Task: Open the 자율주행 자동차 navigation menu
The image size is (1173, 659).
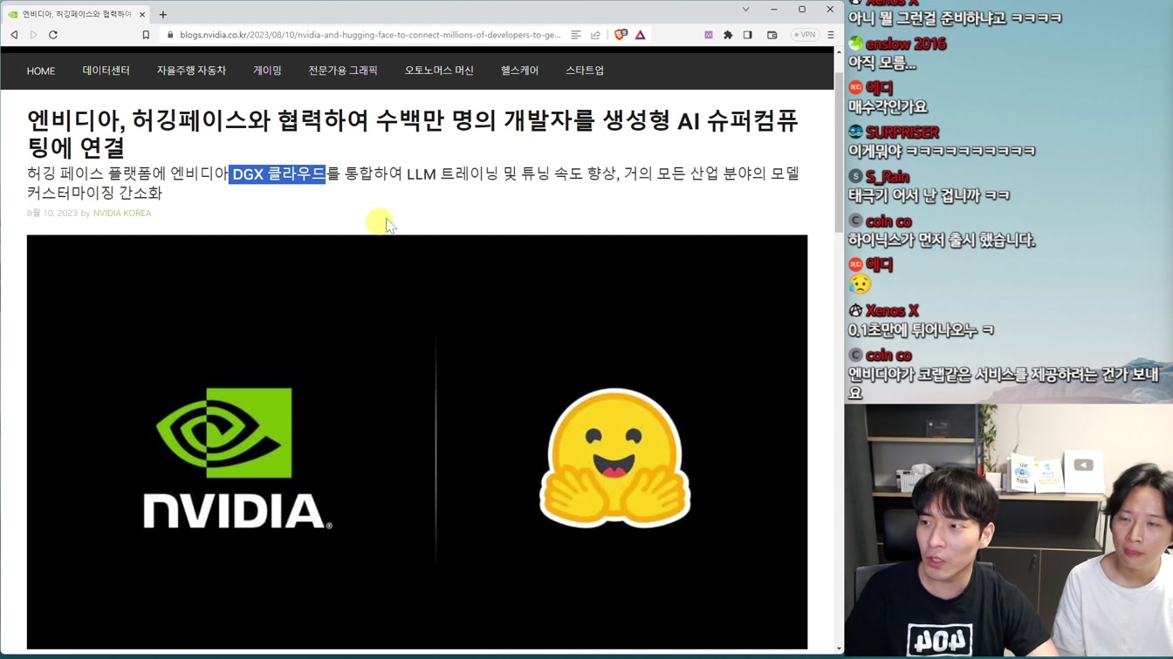Action: pos(191,71)
